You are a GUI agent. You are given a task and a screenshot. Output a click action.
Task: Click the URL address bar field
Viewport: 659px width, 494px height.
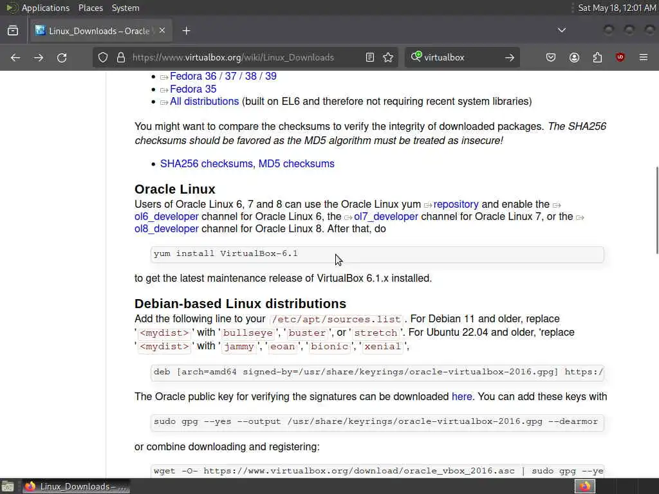(x=246, y=57)
